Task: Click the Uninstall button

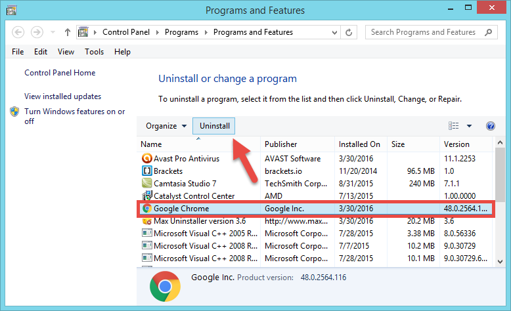Action: pos(213,126)
